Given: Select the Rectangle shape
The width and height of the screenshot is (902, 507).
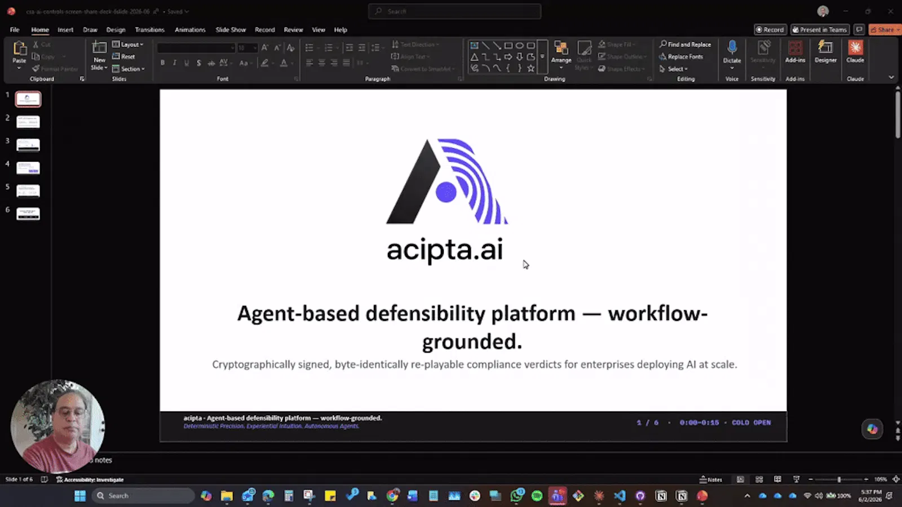Looking at the screenshot, I should tap(508, 46).
